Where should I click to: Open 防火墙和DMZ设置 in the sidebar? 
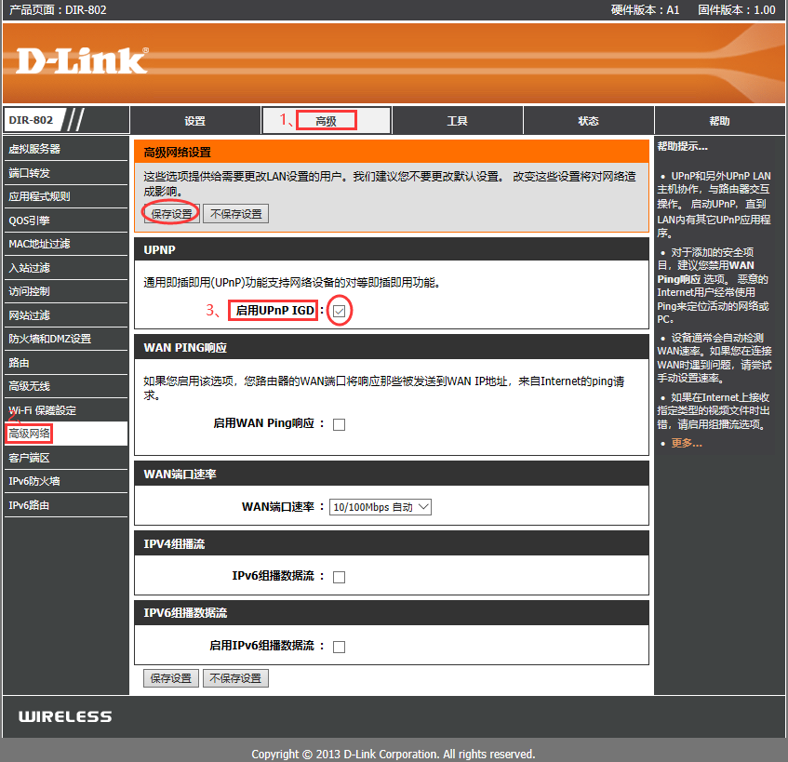pyautogui.click(x=49, y=339)
